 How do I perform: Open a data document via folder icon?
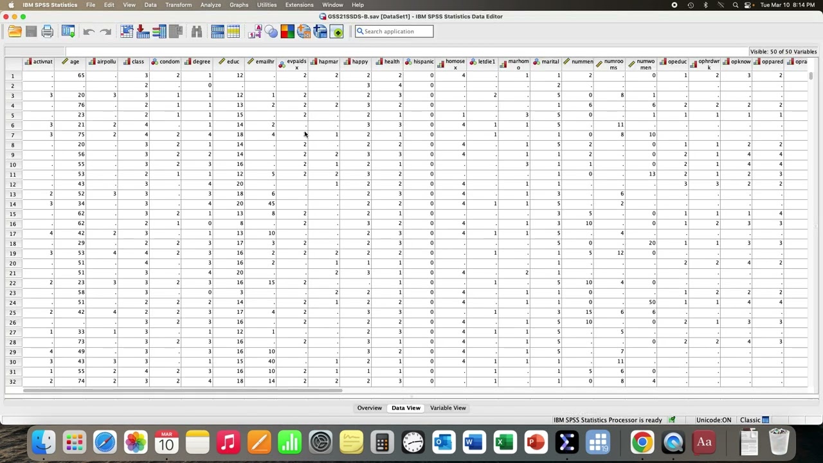15,32
